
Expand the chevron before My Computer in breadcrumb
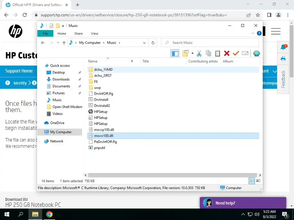[x=76, y=43]
